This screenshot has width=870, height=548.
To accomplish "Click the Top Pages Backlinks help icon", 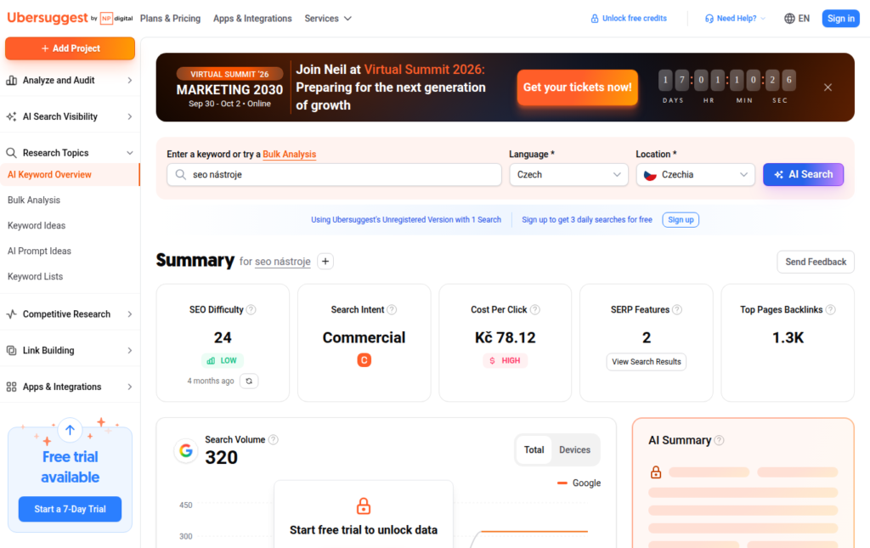I will pyautogui.click(x=830, y=309).
